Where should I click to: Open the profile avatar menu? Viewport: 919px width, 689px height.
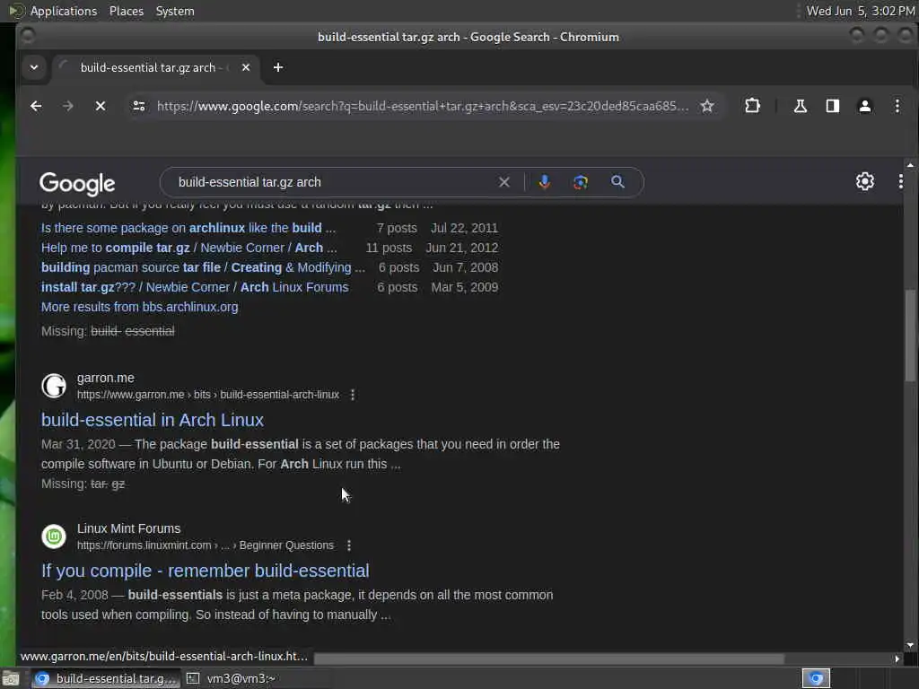pos(864,106)
